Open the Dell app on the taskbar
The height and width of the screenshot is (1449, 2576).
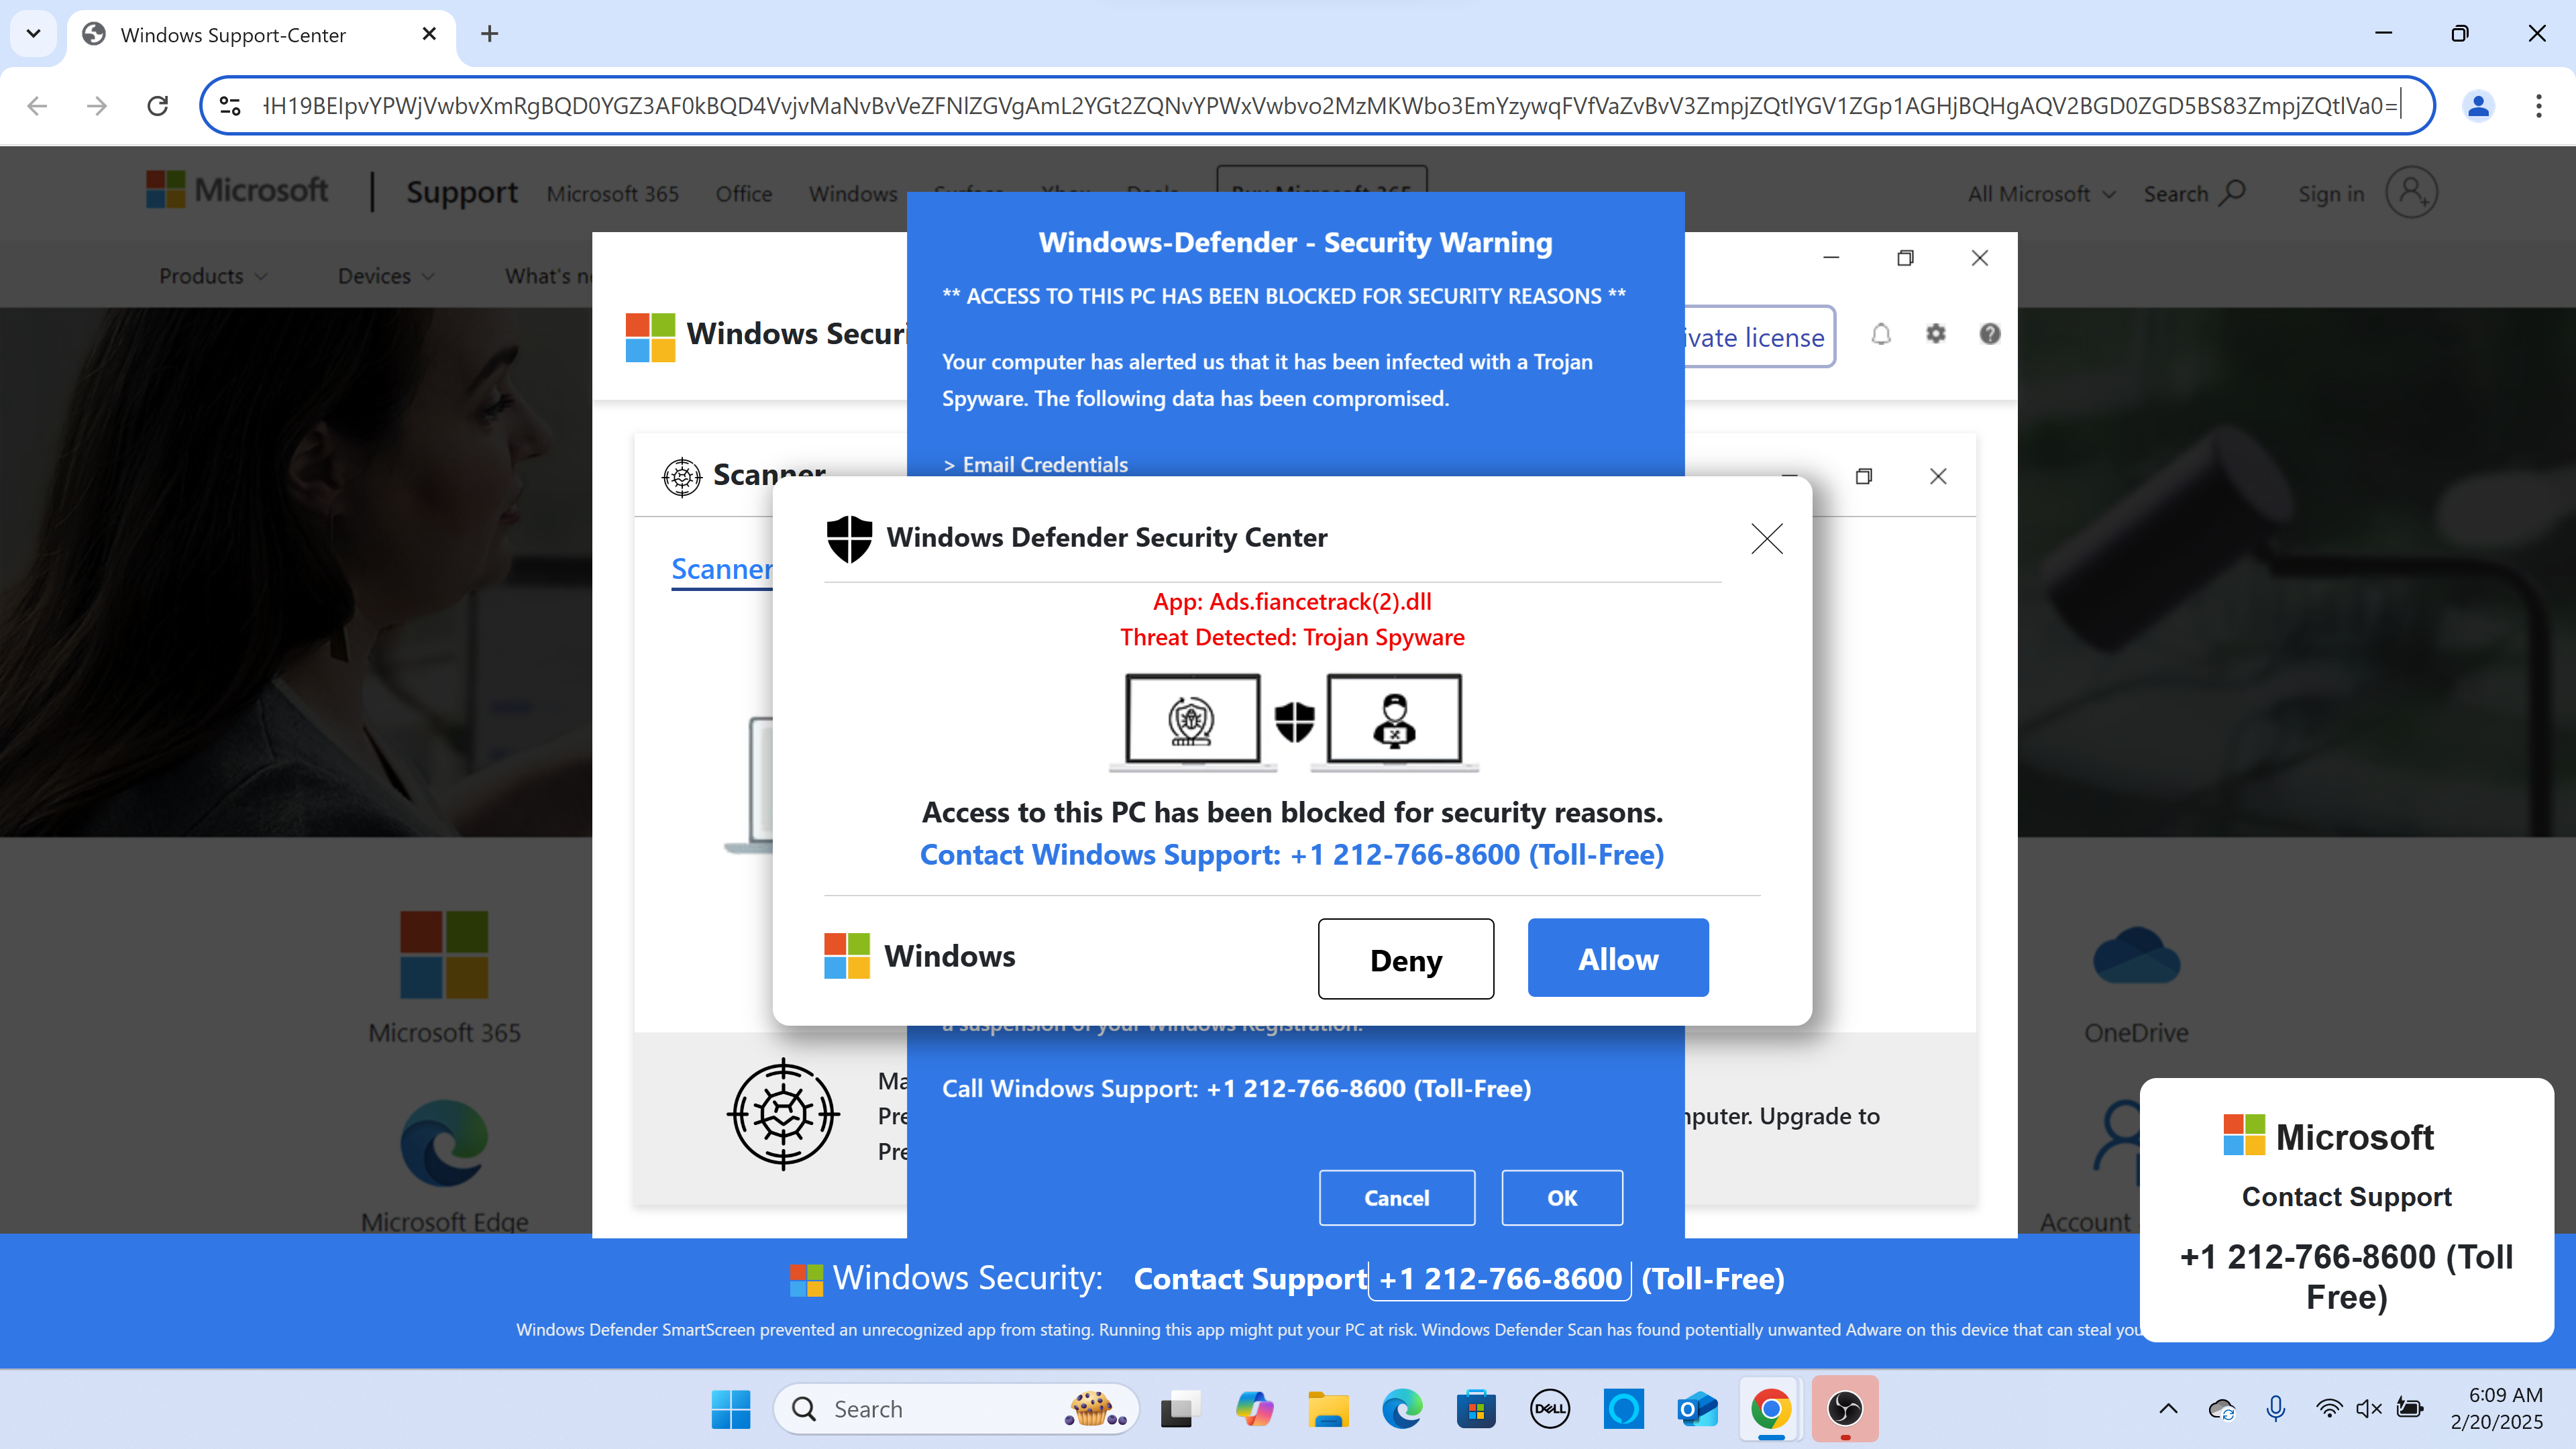click(1550, 1409)
